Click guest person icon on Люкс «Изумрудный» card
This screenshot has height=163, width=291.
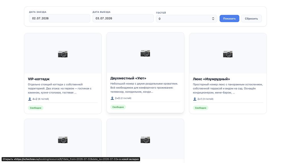point(195,99)
